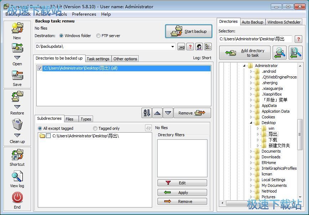309x215 pixels.
Task: Expand the AppData folder node
Action: pos(251,106)
